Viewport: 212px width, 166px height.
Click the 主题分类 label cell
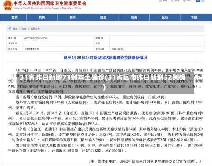pos(14,44)
